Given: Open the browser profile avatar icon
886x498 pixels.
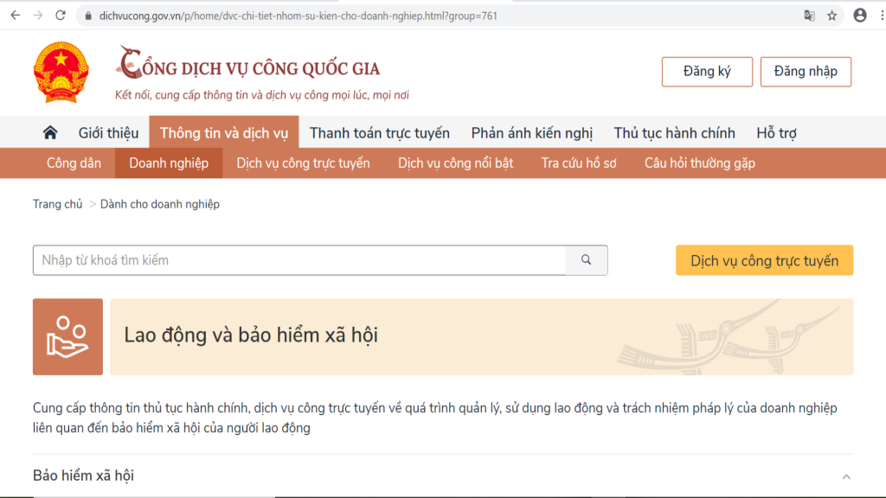Looking at the screenshot, I should point(859,14).
